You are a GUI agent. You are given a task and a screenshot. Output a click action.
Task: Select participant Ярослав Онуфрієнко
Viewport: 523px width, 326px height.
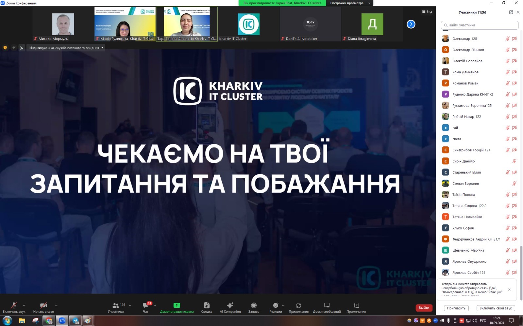coord(480,261)
